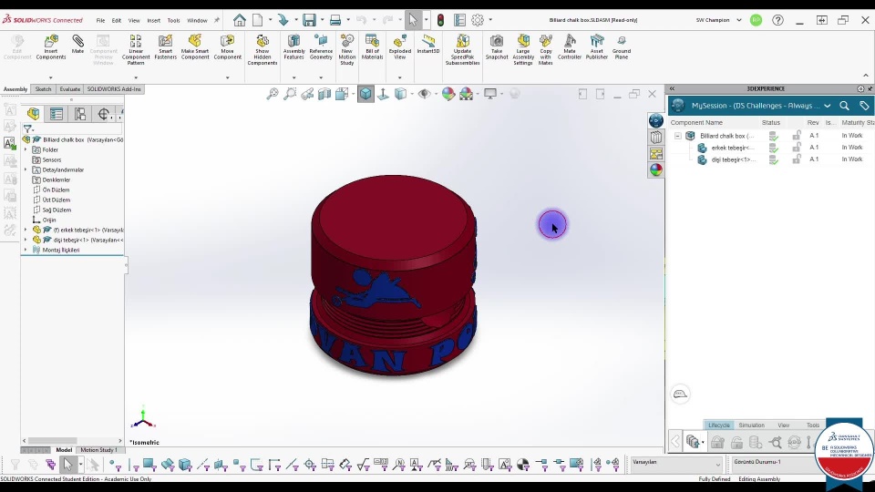
Task: Click Smart Fasteners icon
Action: tap(165, 46)
